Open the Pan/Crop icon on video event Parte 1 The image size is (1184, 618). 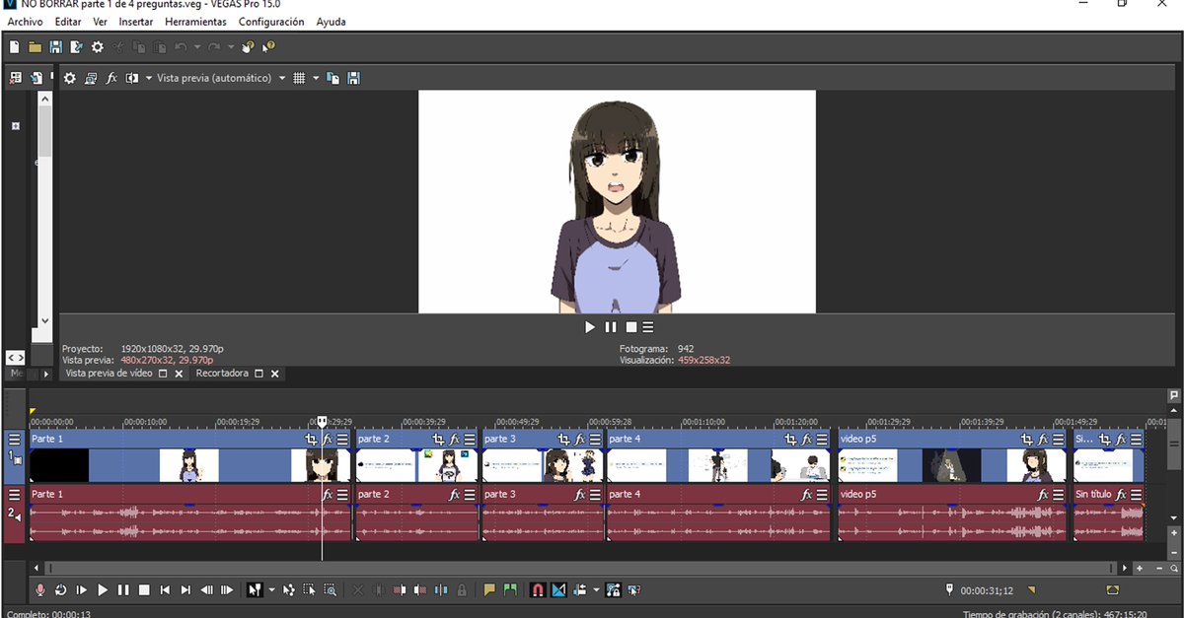tap(312, 440)
